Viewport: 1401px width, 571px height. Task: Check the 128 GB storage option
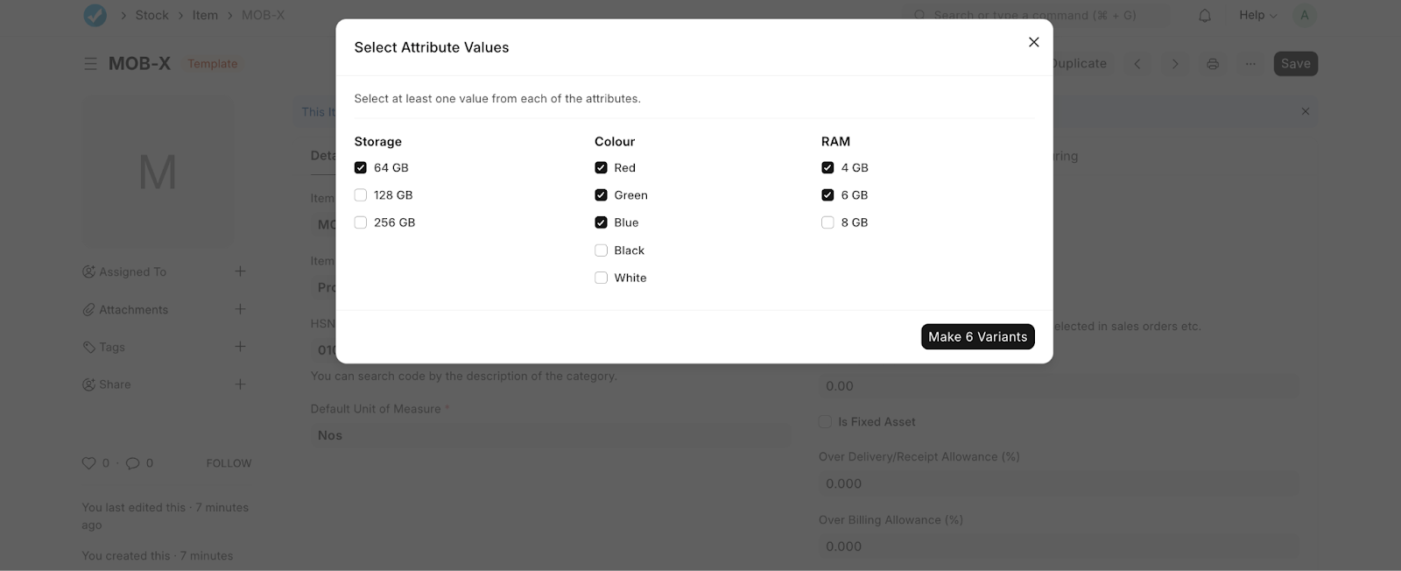361,195
